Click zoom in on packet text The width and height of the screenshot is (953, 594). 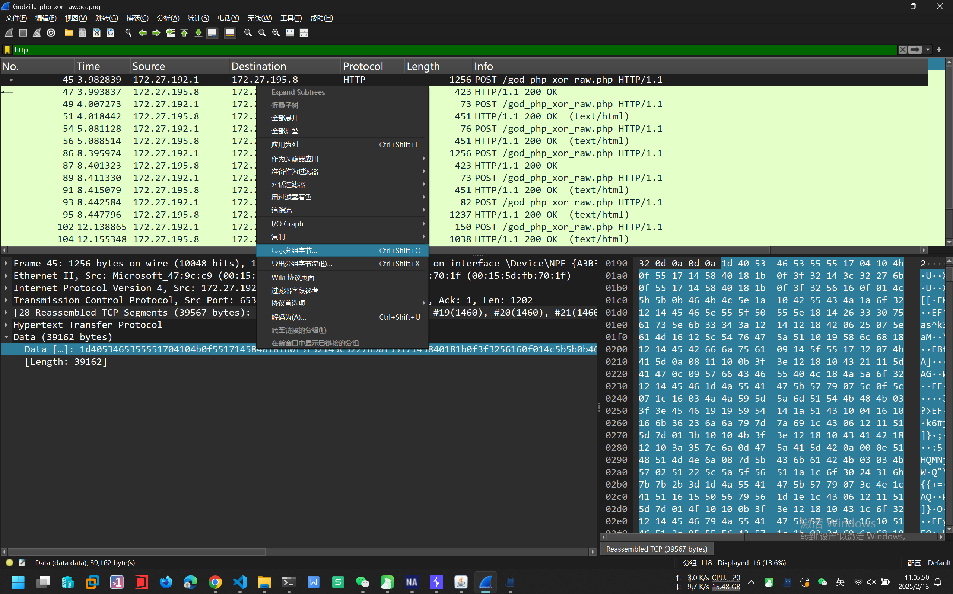tap(248, 33)
